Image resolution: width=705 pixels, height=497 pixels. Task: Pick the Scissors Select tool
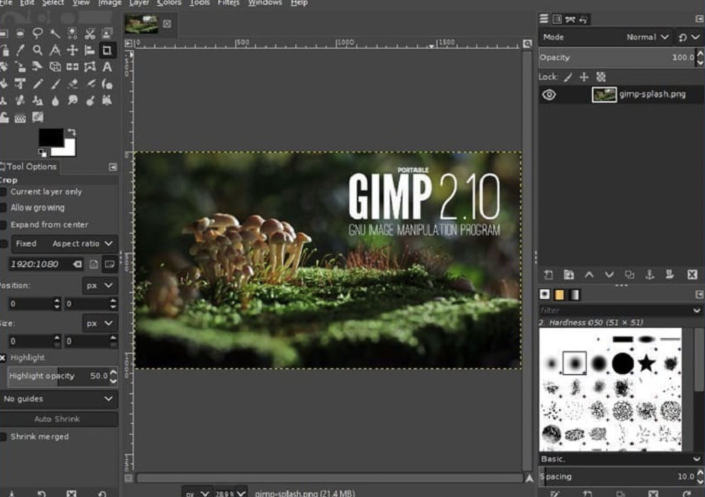pyautogui.click(x=90, y=34)
